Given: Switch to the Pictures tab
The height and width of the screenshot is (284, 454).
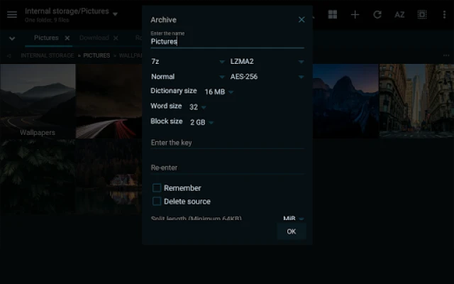Looking at the screenshot, I should (46, 38).
